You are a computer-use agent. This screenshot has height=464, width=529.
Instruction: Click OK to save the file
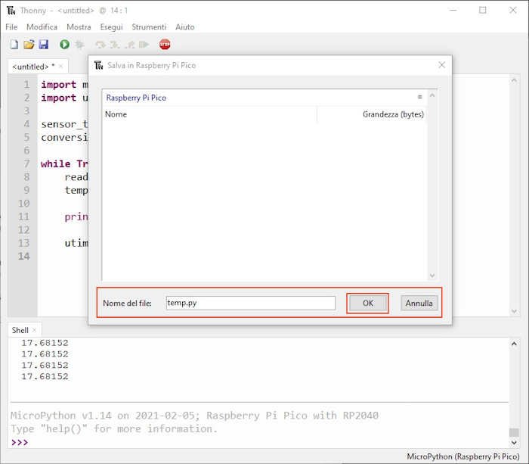tap(367, 303)
